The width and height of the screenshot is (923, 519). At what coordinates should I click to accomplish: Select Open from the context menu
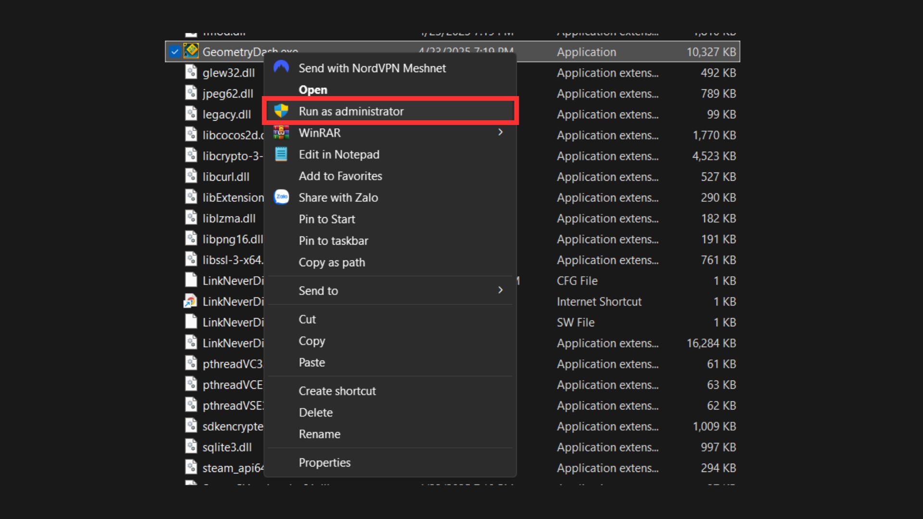tap(313, 90)
